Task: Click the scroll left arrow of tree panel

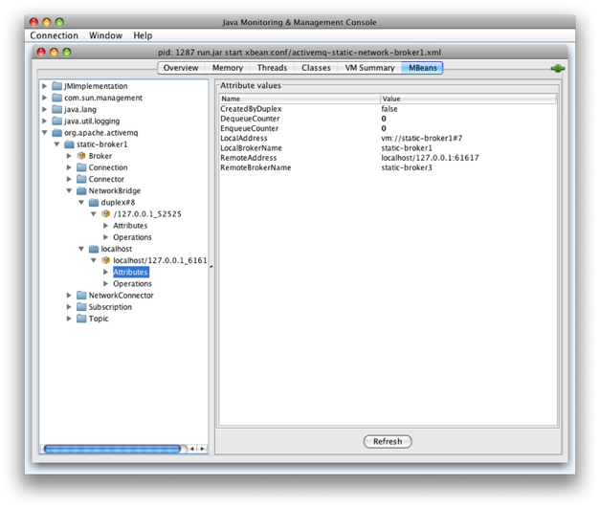Action: [192, 449]
